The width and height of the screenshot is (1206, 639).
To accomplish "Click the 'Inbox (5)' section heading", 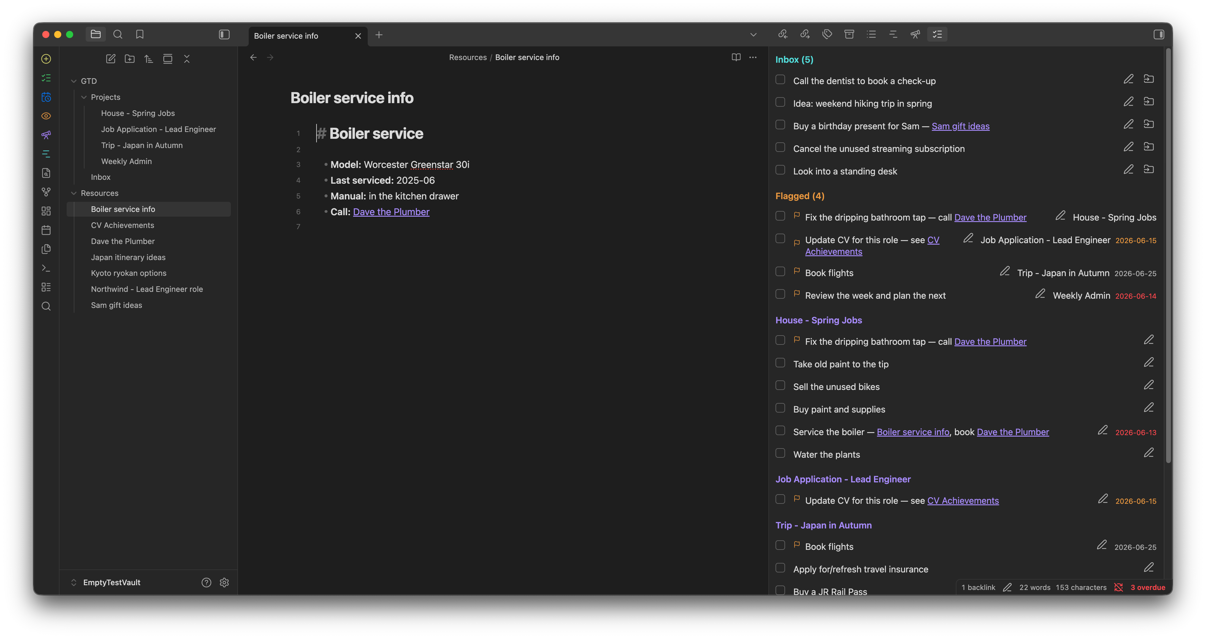I will pos(794,59).
